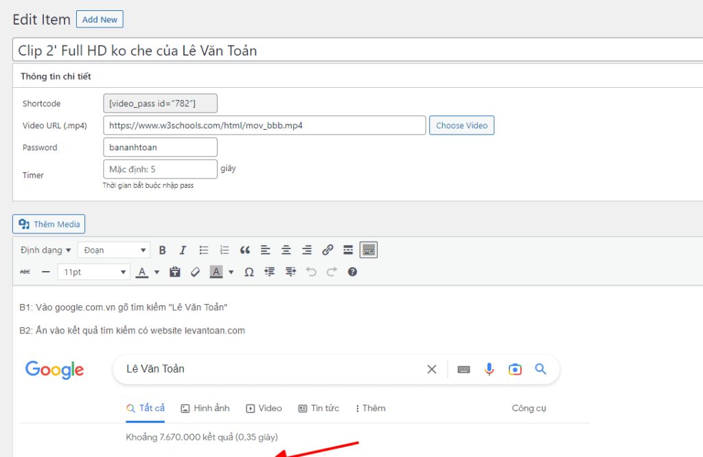The image size is (703, 457).
Task: Click the Choose Video button
Action: pos(461,126)
